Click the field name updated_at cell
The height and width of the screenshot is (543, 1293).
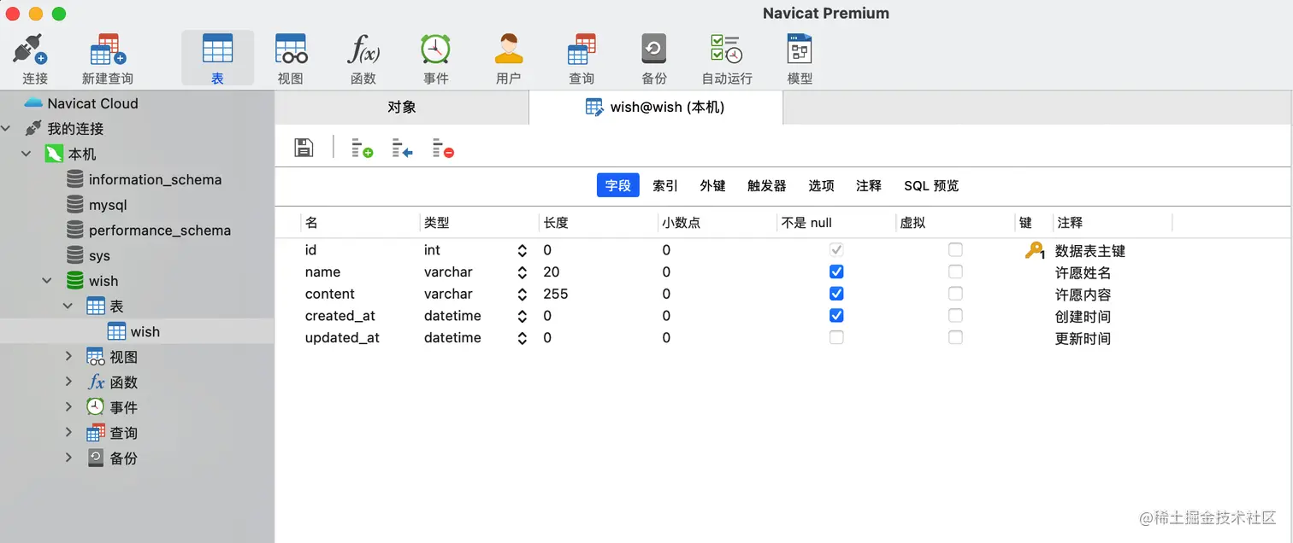[x=342, y=338]
